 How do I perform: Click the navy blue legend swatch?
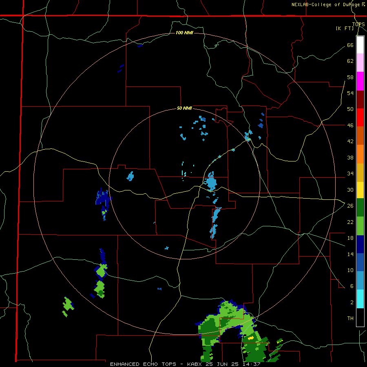coord(360,244)
